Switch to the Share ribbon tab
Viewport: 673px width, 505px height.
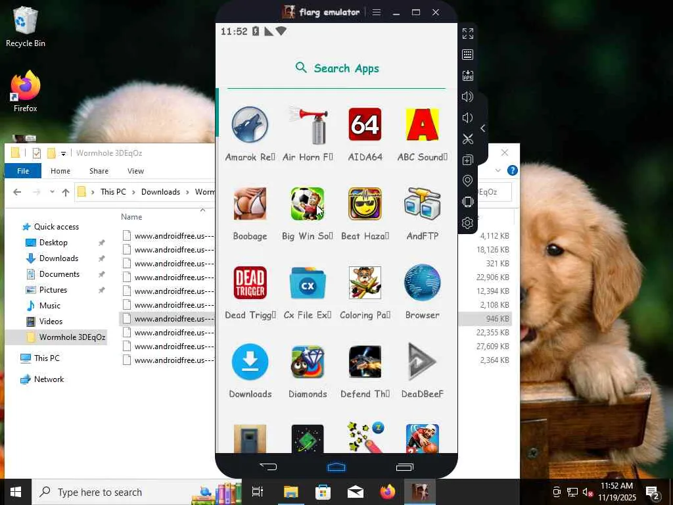[99, 171]
